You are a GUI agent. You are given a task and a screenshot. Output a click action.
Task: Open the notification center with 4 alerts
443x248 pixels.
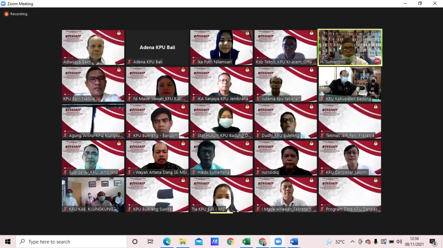pos(433,242)
